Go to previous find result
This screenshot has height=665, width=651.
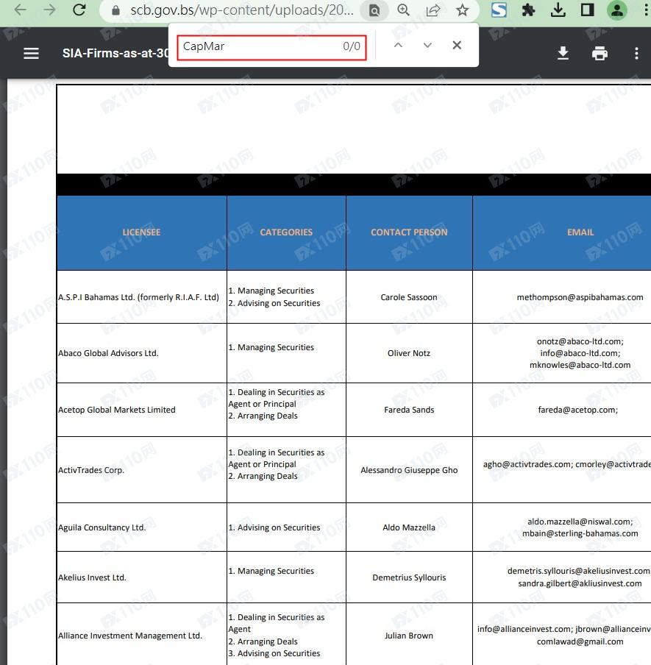pyautogui.click(x=398, y=46)
